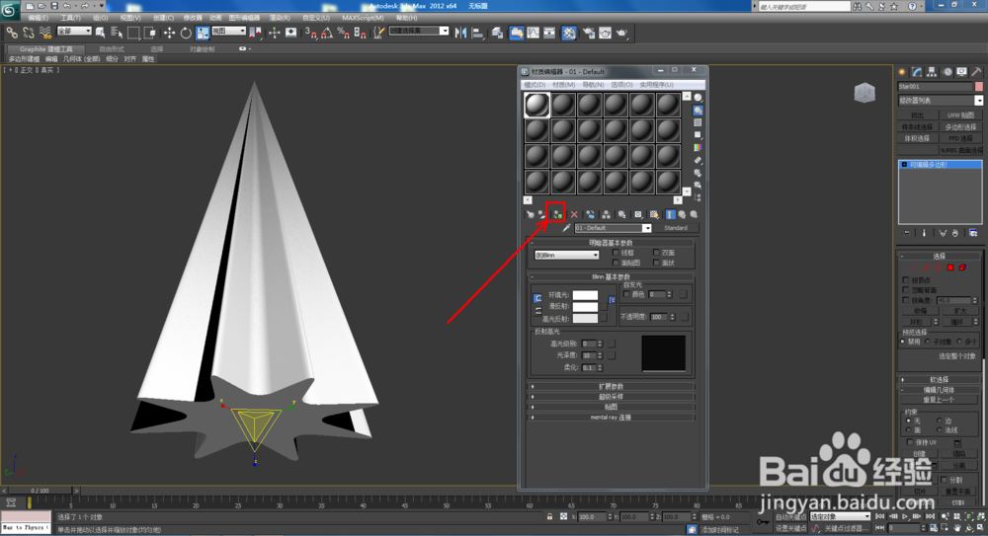This screenshot has height=536, width=988.
Task: Click the UVW 贴图 modifier button
Action: click(960, 115)
